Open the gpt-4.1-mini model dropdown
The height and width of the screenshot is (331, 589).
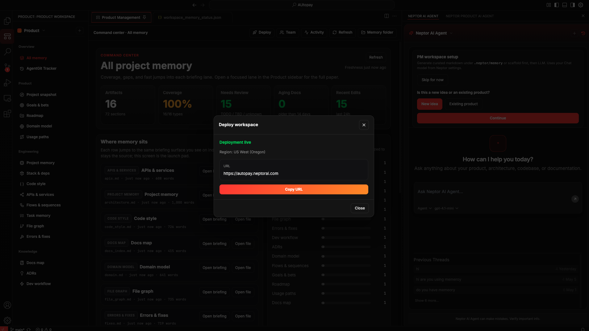pyautogui.click(x=446, y=208)
